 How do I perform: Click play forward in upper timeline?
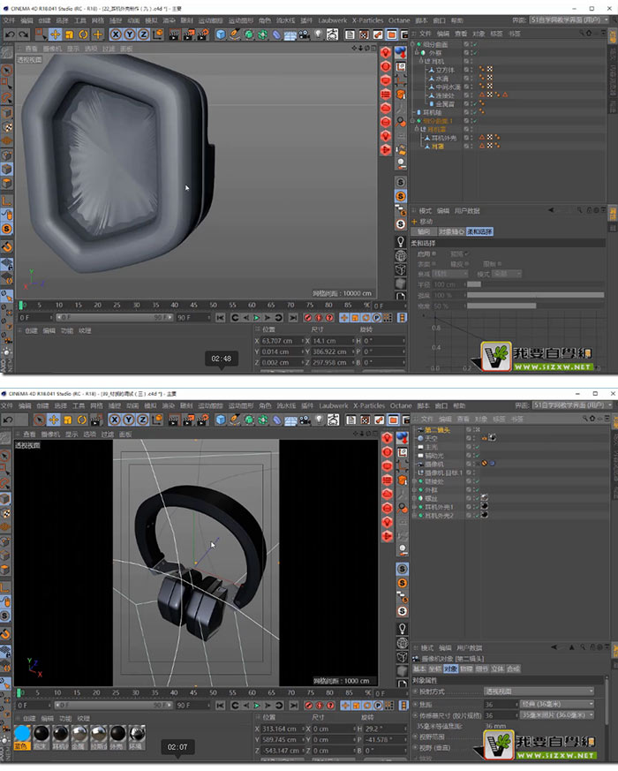[x=256, y=318]
